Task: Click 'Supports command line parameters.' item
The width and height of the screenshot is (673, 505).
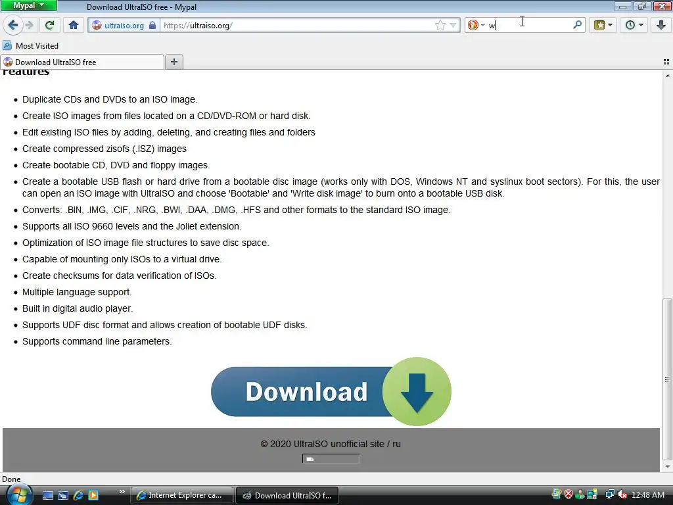Action: [97, 341]
